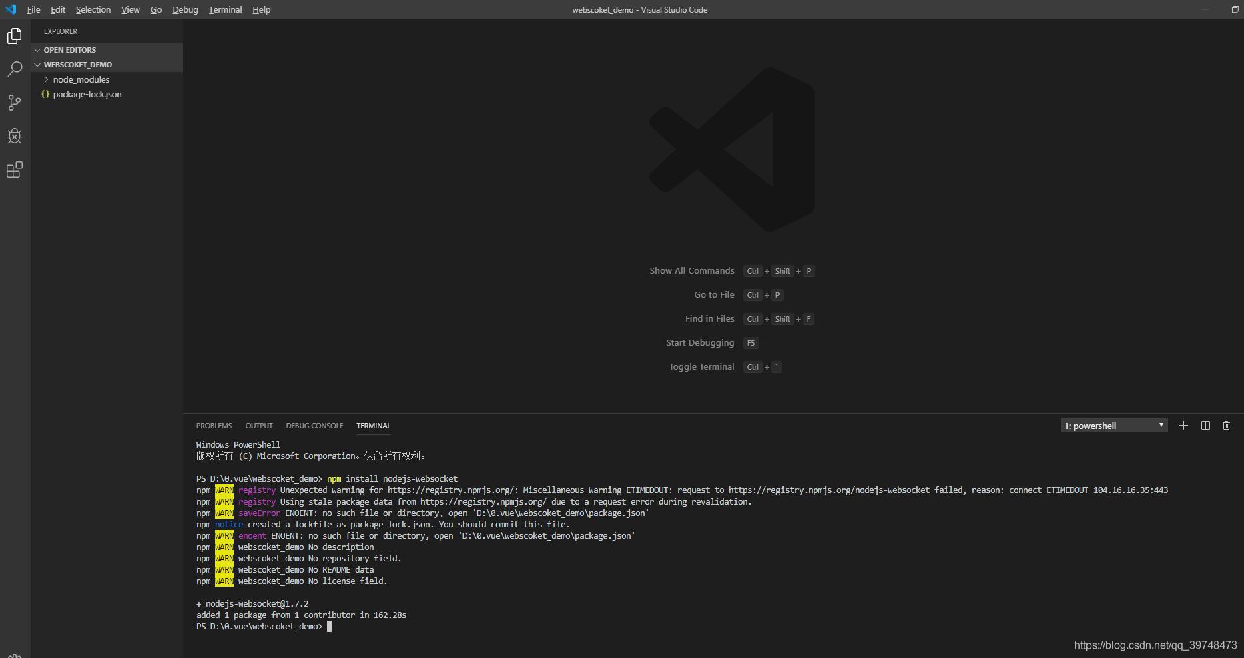Click the 'No README data' warning line
Screen dimensions: 1244x658
[x=285, y=570]
